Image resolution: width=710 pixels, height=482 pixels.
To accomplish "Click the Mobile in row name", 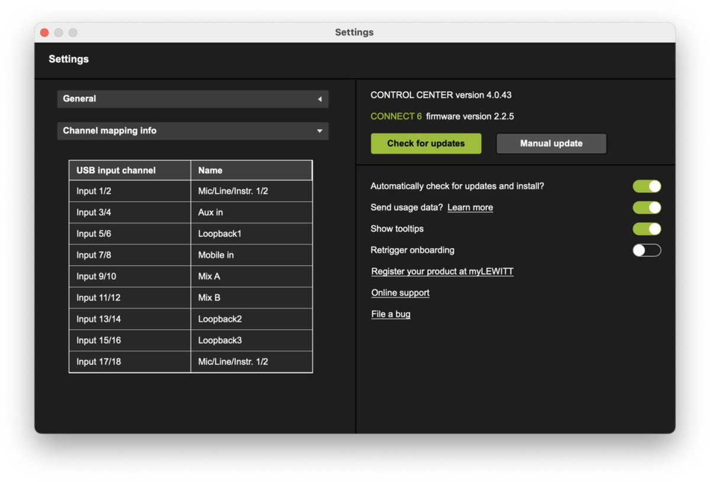I will 216,255.
